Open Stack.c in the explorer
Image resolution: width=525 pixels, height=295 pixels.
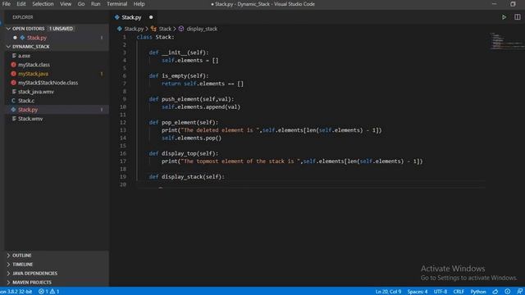26,100
